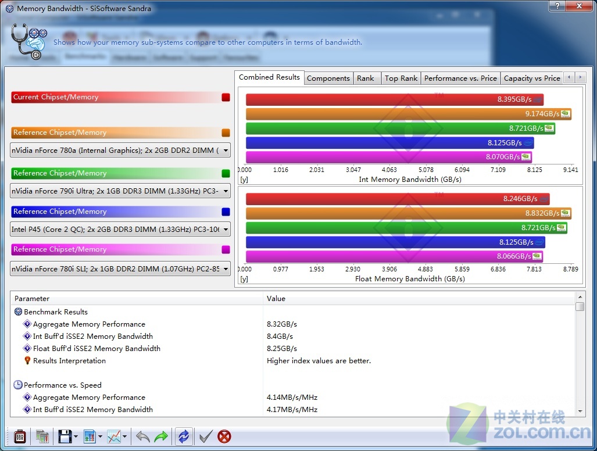Switch to the Rank tab
The image size is (597, 451).
pos(366,78)
